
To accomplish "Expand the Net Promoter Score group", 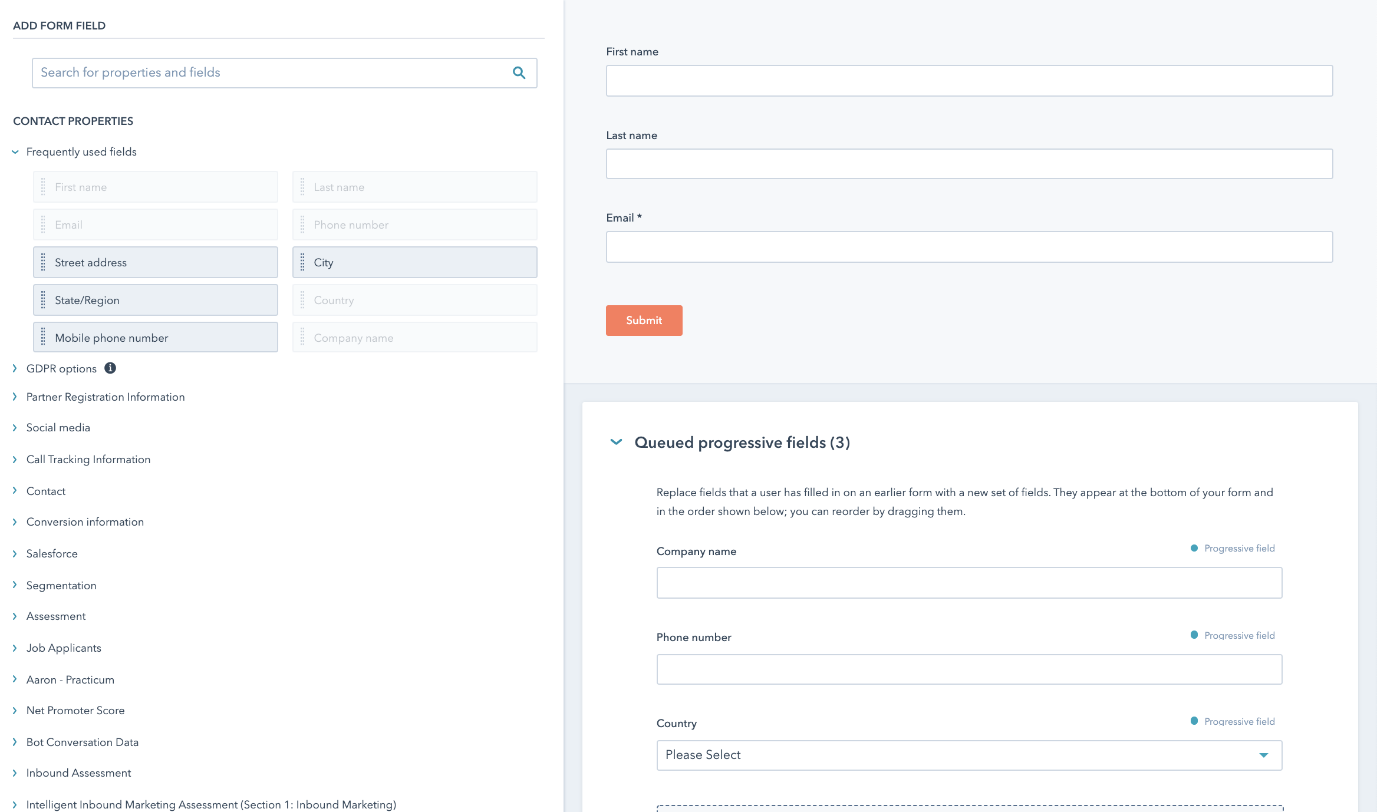I will click(x=75, y=711).
